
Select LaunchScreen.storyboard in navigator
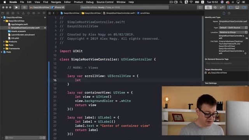(23, 35)
